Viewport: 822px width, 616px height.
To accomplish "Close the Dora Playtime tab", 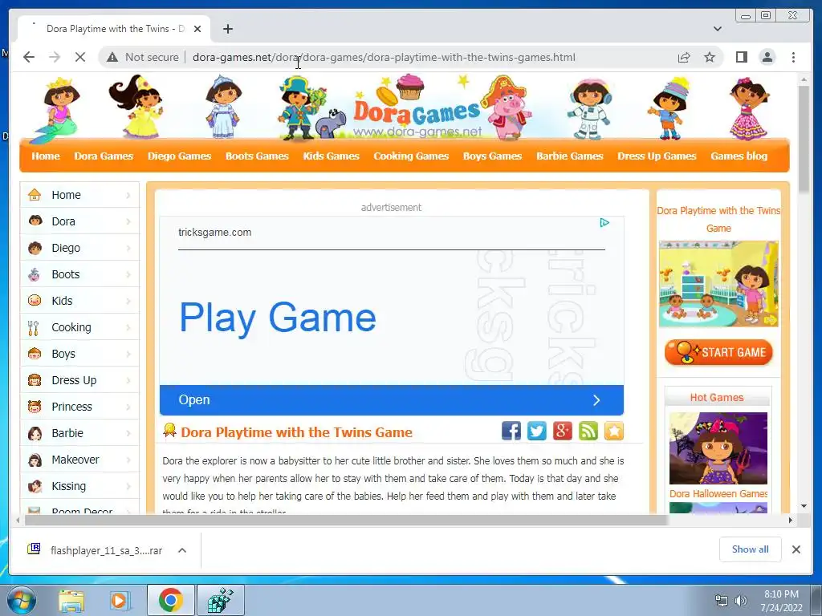I will [197, 29].
